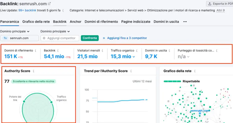Click info icon beside Punteggio di tossicità
233x123 pixels.
pos(217,51)
